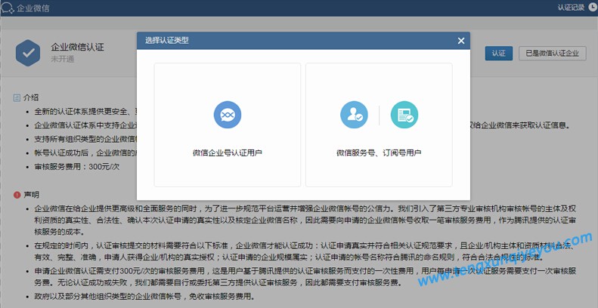
Task: Click 已是微信认证企业 button
Action: click(x=552, y=54)
